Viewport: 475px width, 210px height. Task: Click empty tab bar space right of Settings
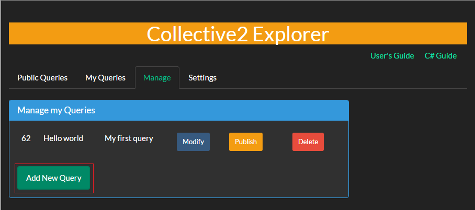(340, 78)
